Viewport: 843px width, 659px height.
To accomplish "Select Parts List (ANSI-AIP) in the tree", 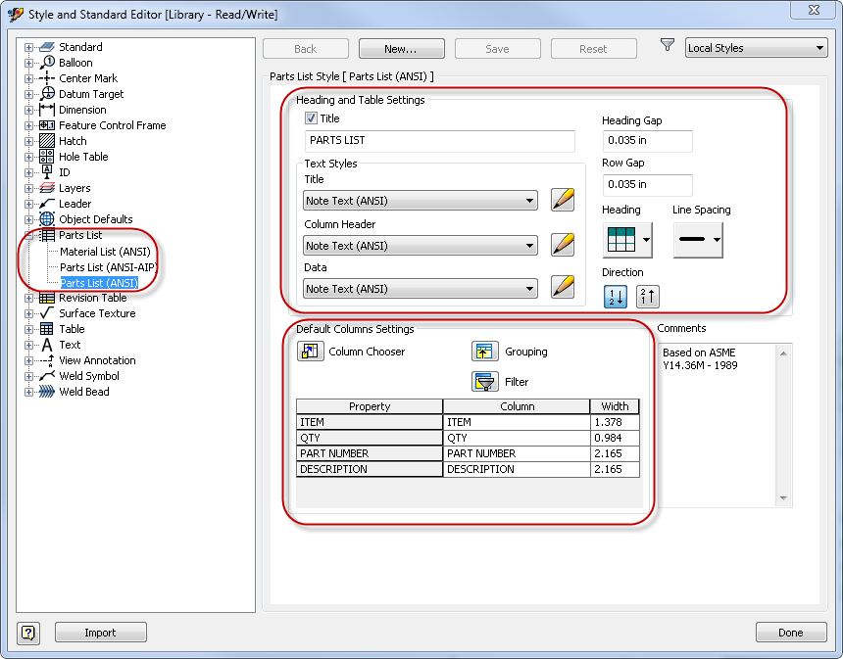I will (108, 267).
